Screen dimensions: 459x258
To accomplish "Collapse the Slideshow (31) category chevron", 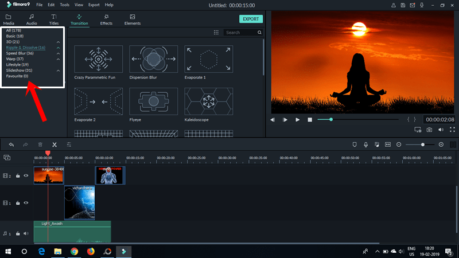I will [x=59, y=71].
